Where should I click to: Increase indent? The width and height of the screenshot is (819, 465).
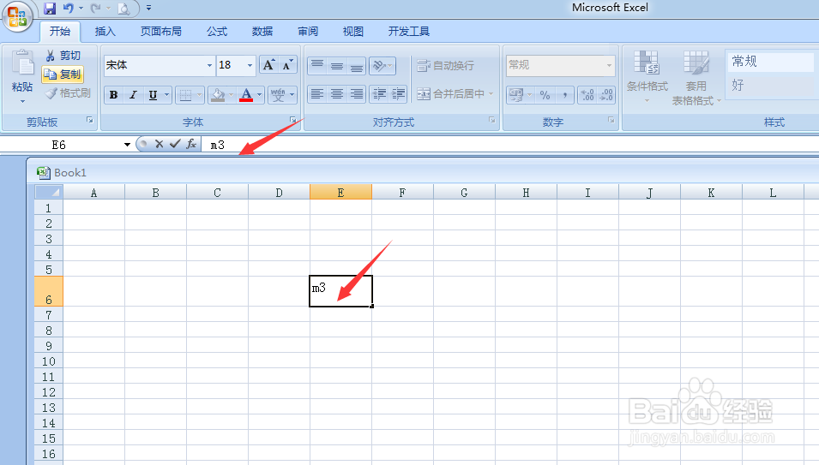click(398, 94)
